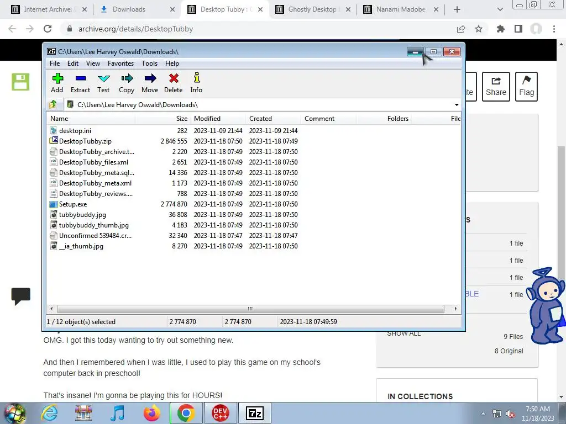This screenshot has height=424, width=566.
Task: Click the Add toolbar icon in 7-Zip
Action: click(57, 83)
